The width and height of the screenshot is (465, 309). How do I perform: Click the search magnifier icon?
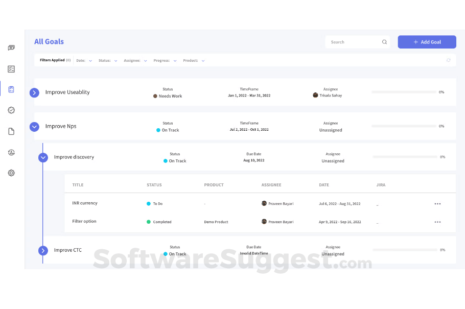point(384,42)
